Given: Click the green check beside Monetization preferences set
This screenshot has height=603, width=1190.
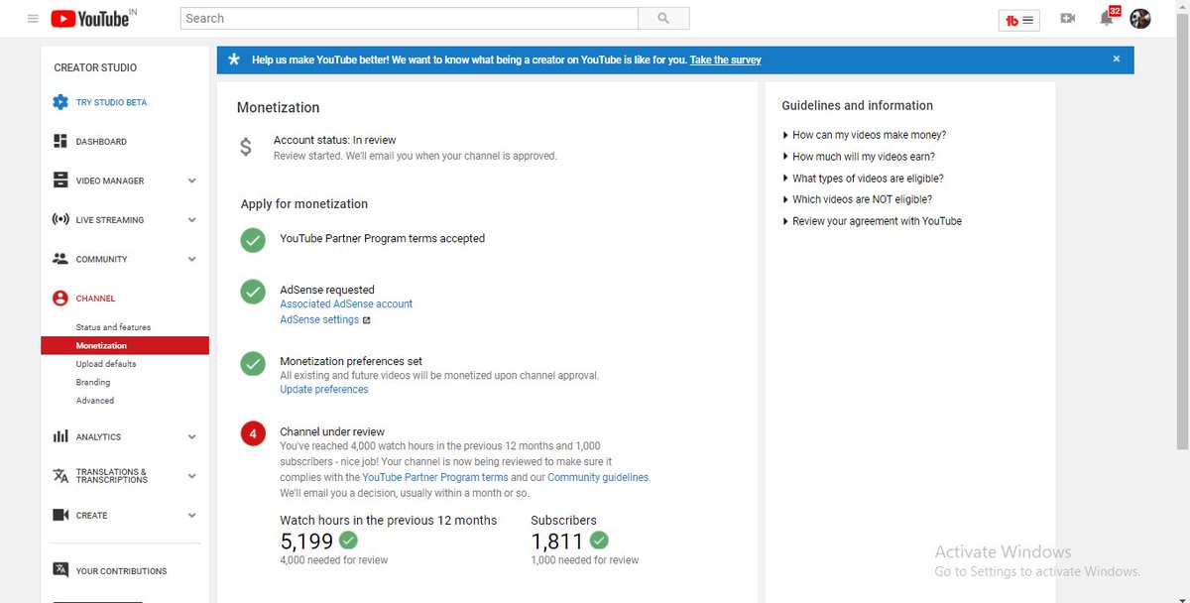Looking at the screenshot, I should pyautogui.click(x=253, y=363).
